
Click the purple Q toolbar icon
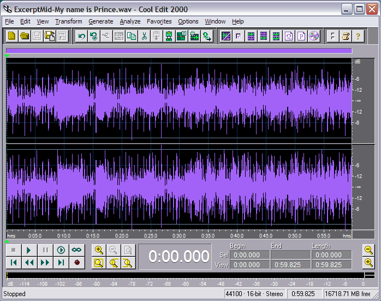289,37
